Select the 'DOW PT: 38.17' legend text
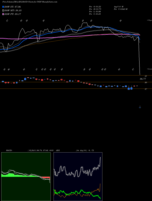 [x=12, y=14]
